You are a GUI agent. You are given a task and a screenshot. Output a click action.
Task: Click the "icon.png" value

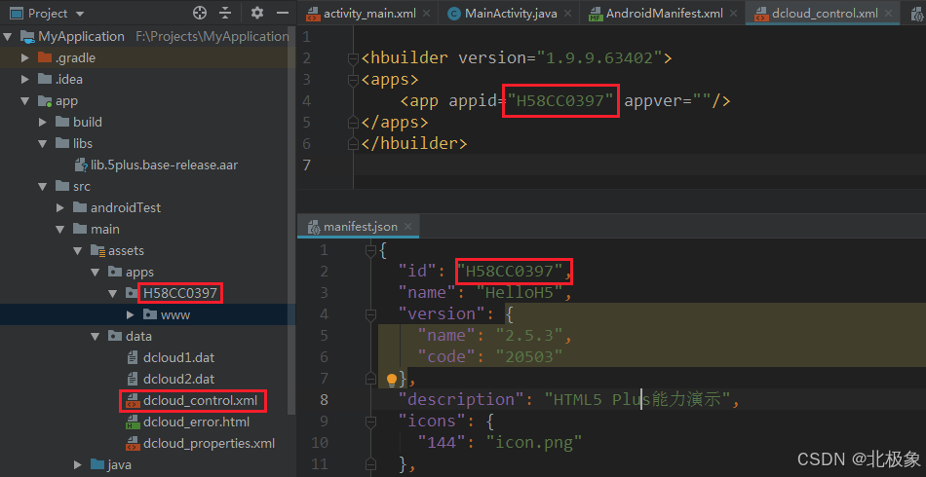534,442
